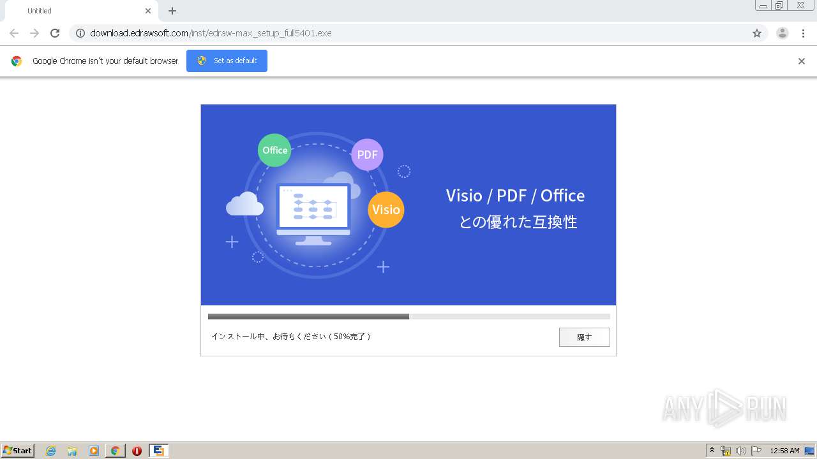Click Google Chrome isn't your default browser text
This screenshot has width=817, height=459.
105,61
